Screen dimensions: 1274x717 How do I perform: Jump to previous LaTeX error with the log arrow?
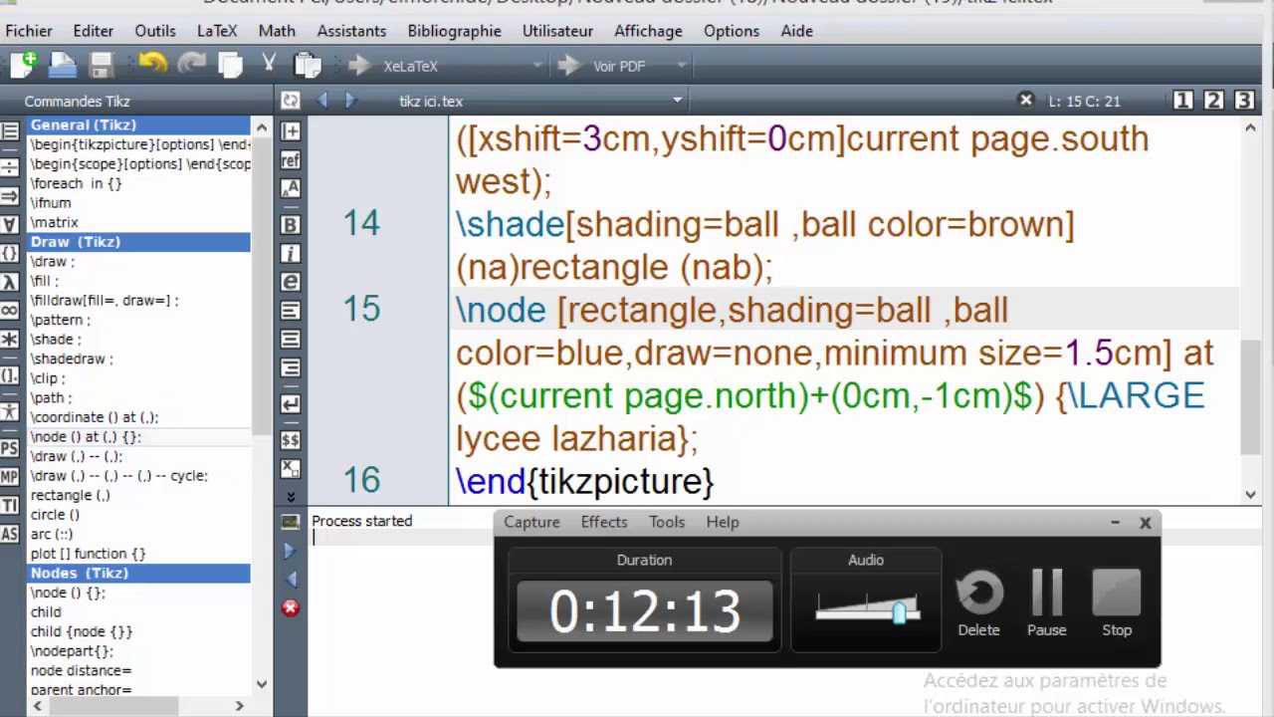[x=290, y=579]
